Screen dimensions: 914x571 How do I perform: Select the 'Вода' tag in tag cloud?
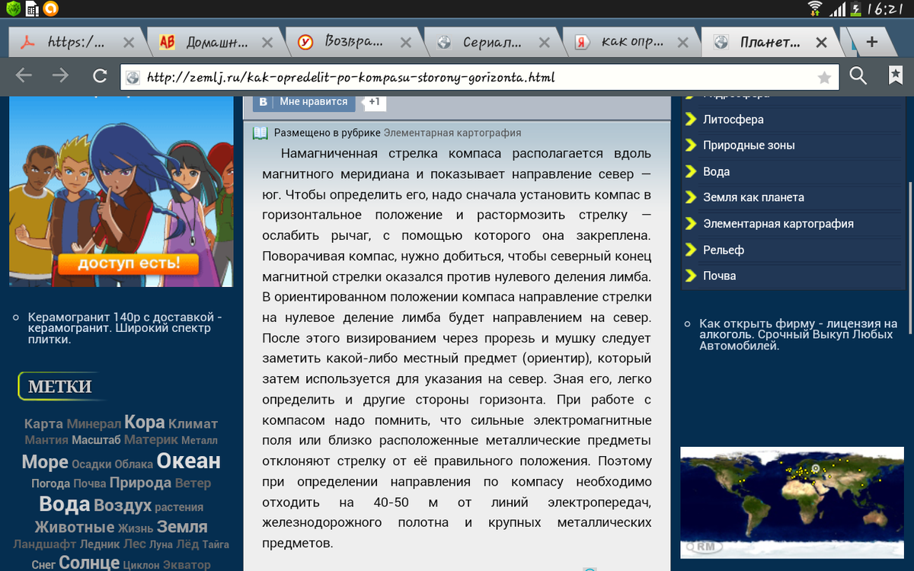[x=65, y=504]
